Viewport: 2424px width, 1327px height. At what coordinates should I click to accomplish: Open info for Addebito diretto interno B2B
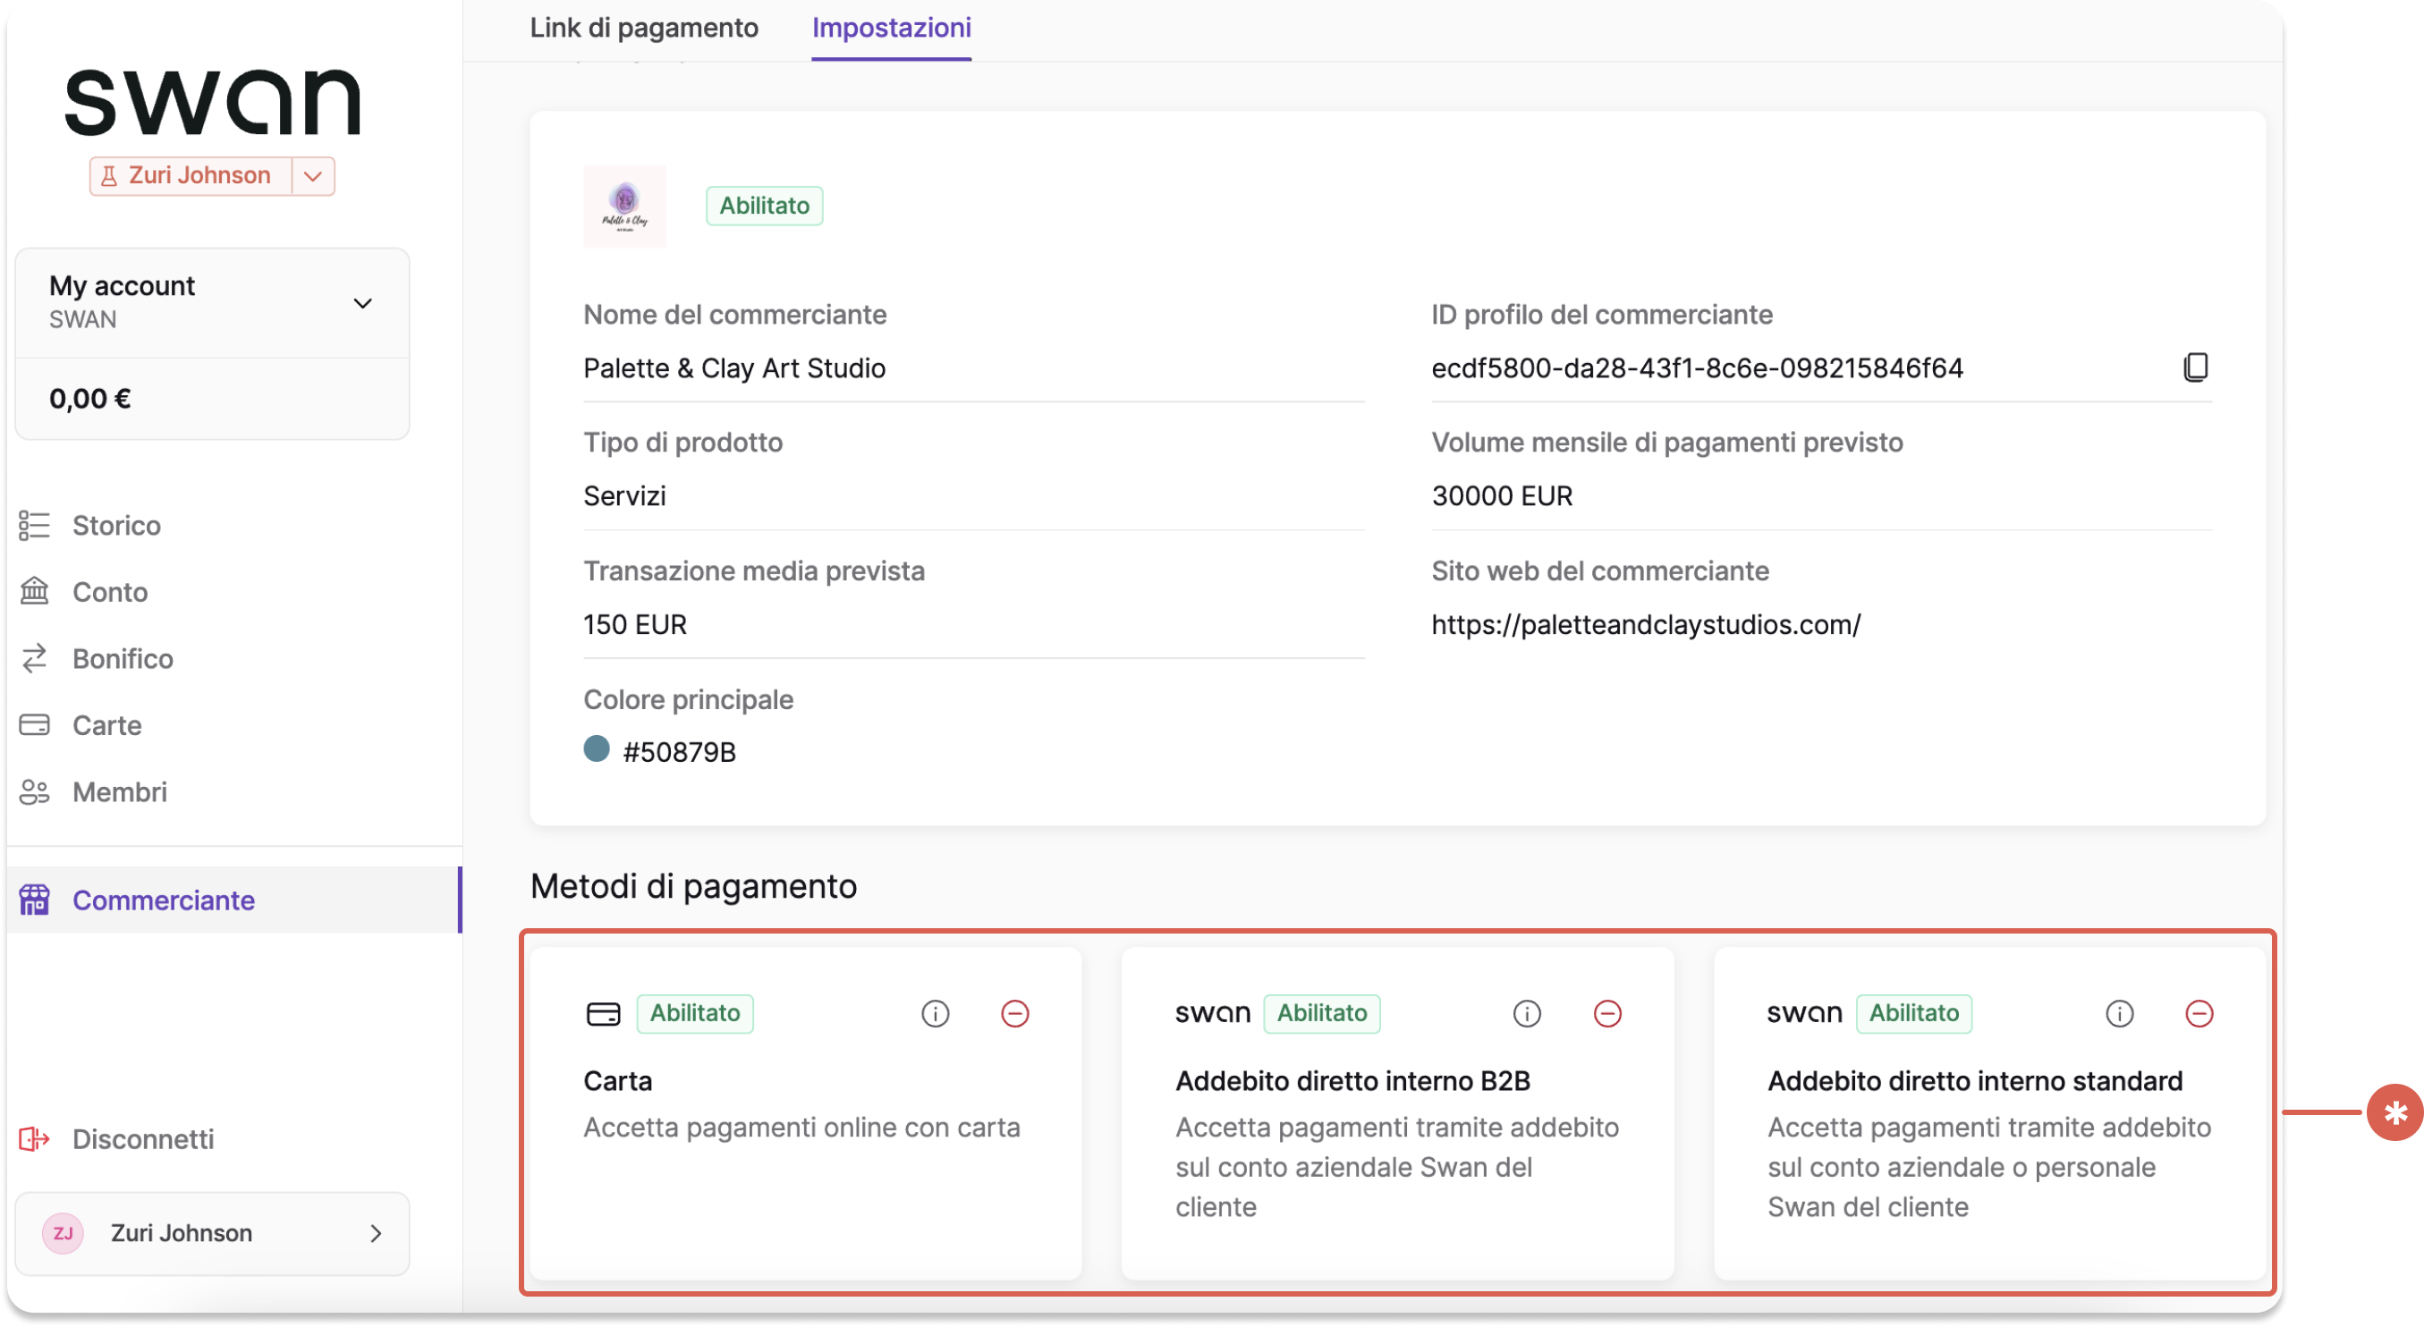1526,1013
